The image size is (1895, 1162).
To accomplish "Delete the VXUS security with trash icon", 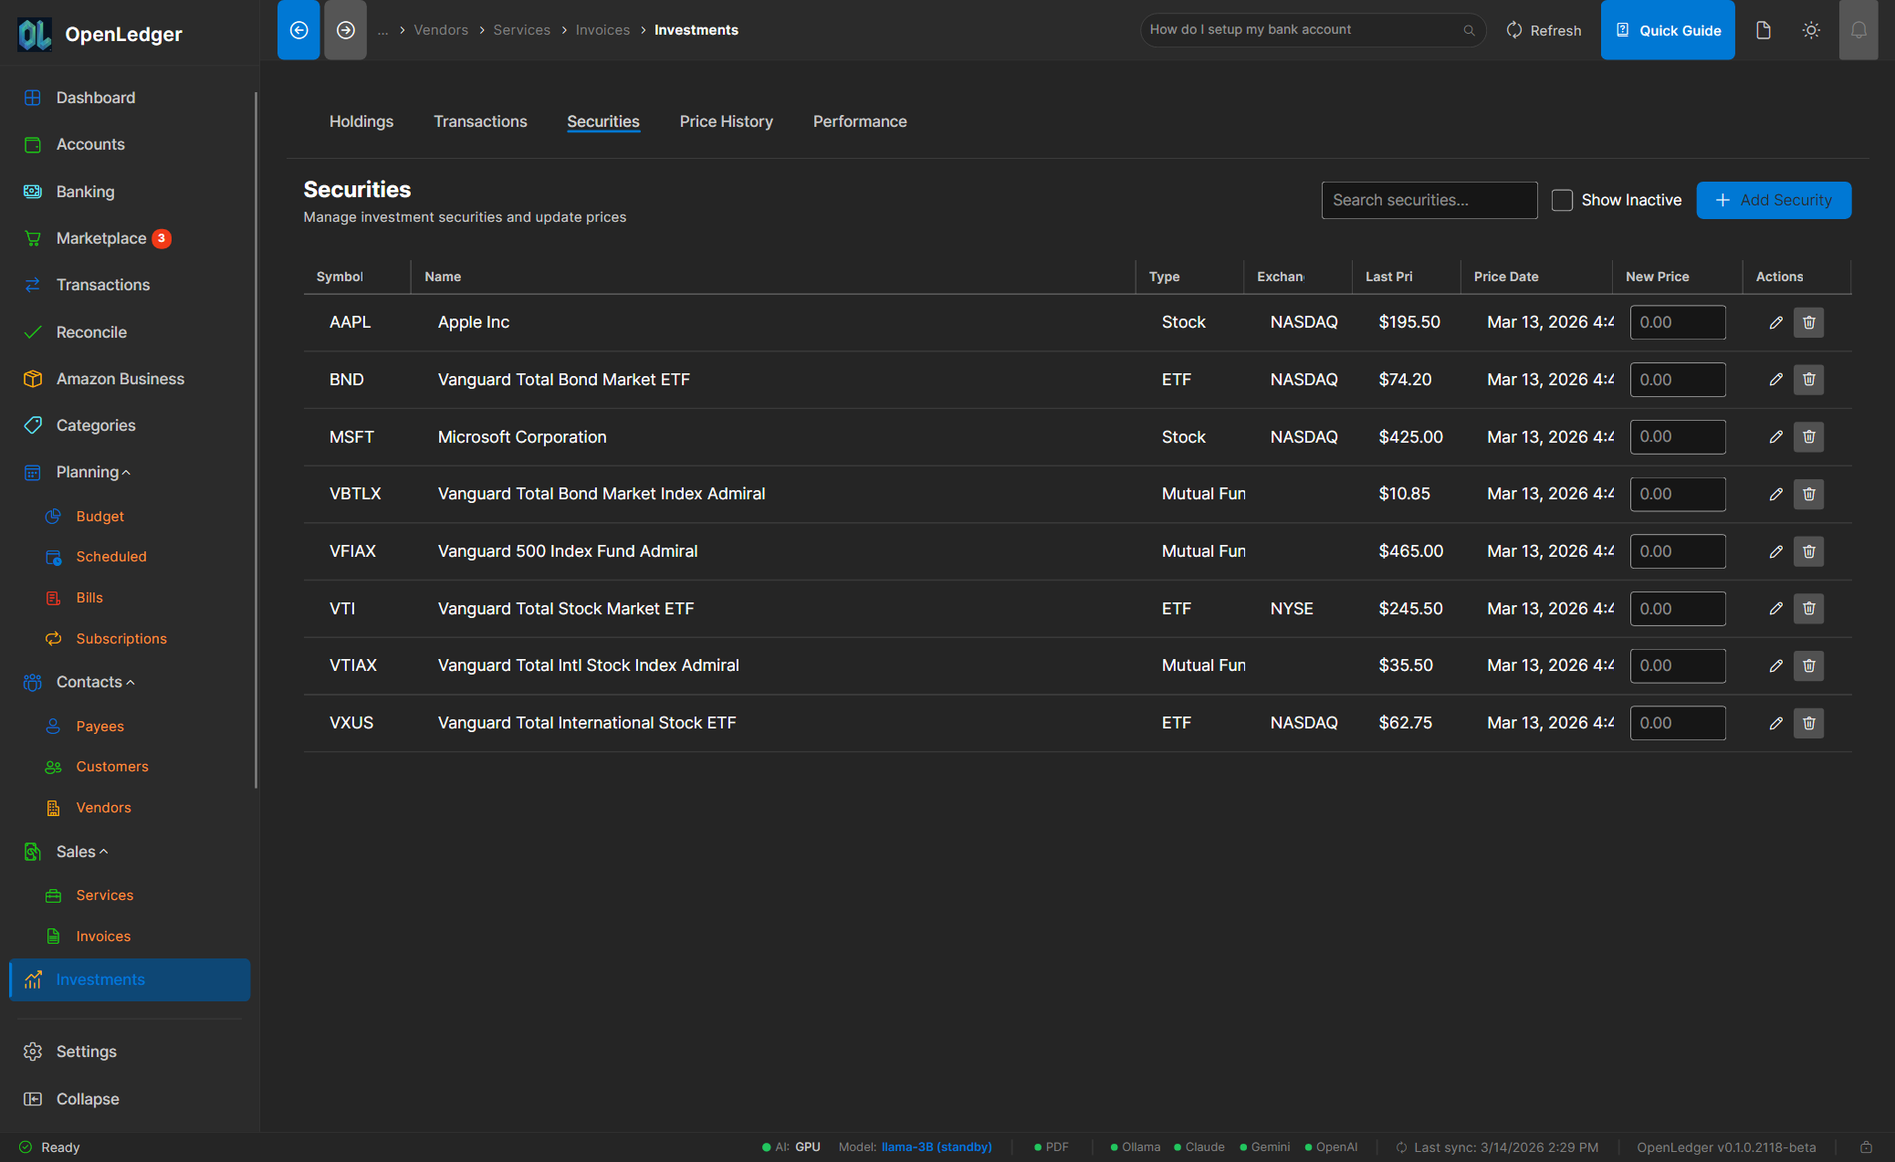I will [1808, 723].
